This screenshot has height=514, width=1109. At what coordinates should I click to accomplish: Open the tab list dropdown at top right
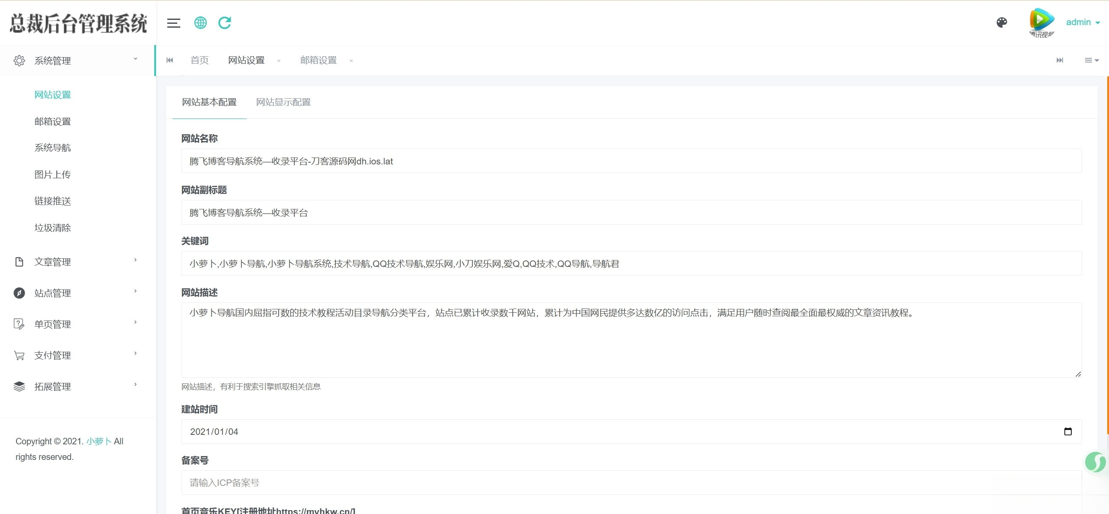click(1091, 60)
